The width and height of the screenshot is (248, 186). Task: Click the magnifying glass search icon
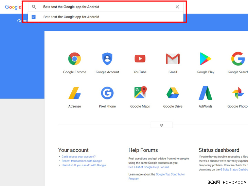click(x=34, y=7)
